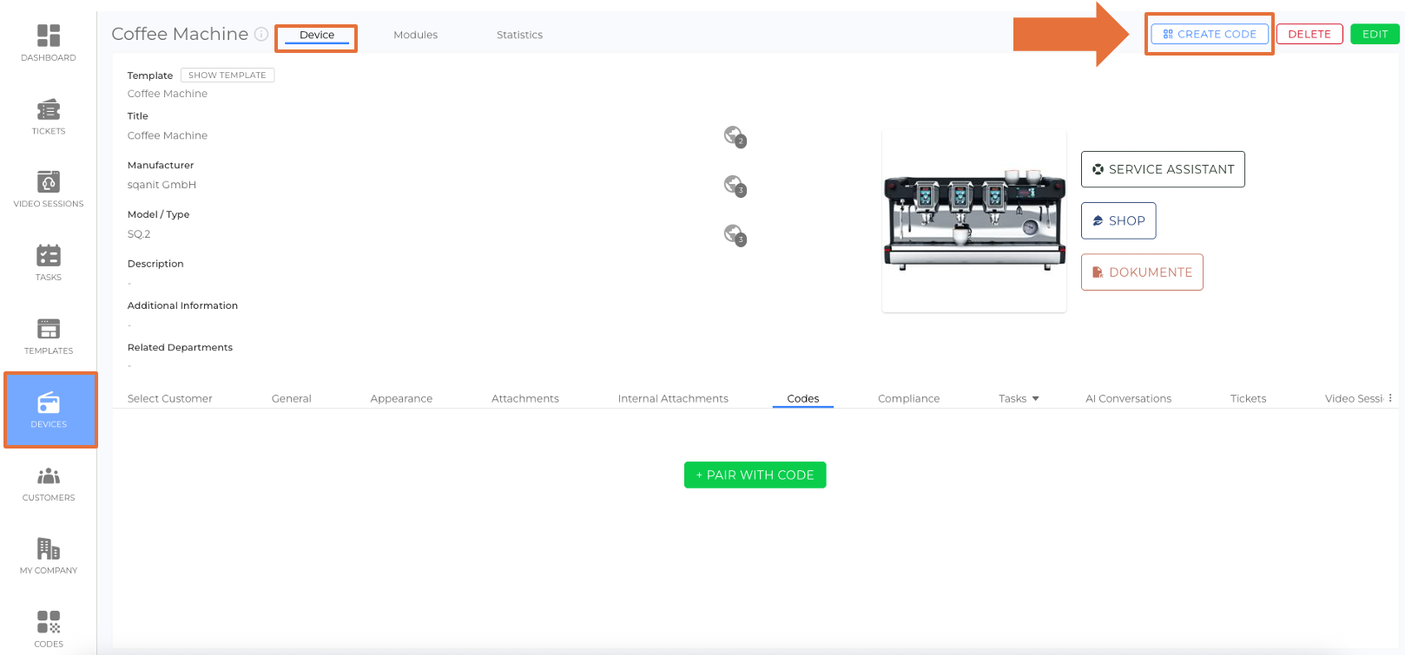The width and height of the screenshot is (1405, 655).
Task: Expand the Tasks tab dropdown
Action: coord(1035,399)
